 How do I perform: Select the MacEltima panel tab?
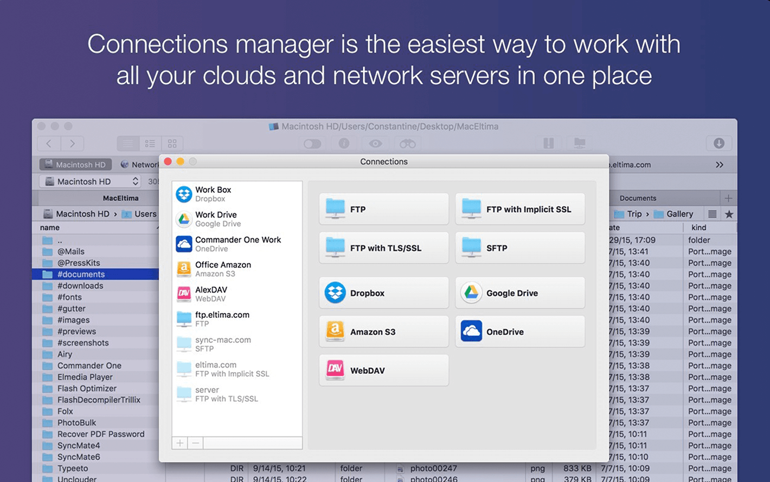point(120,198)
